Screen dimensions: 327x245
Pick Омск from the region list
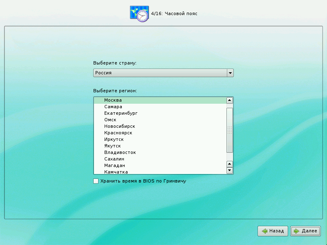pos(110,120)
